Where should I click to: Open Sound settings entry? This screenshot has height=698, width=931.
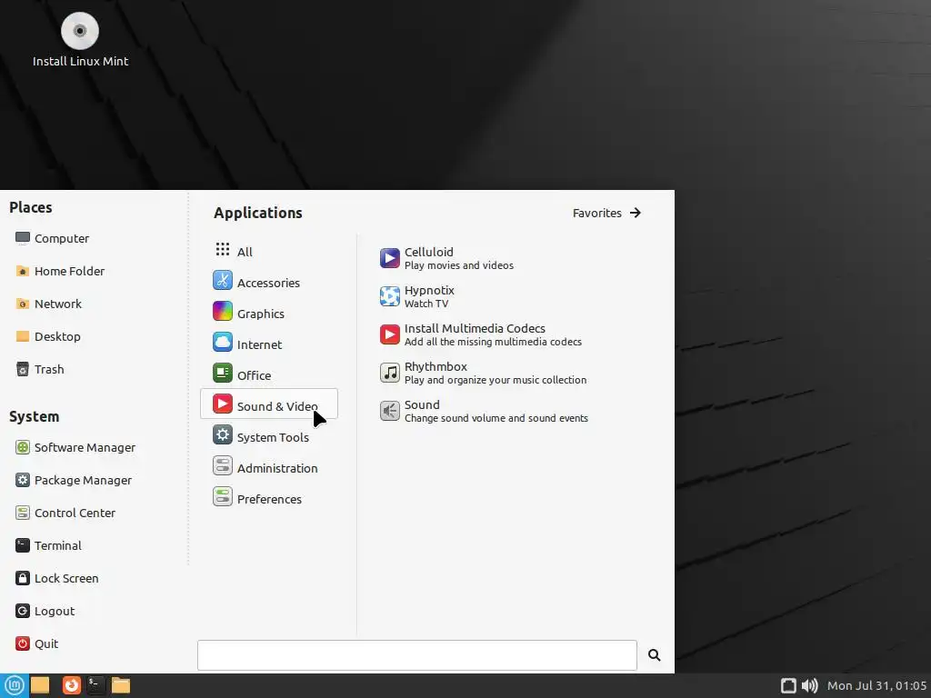(x=484, y=410)
